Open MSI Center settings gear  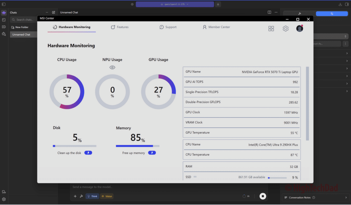pyautogui.click(x=286, y=29)
